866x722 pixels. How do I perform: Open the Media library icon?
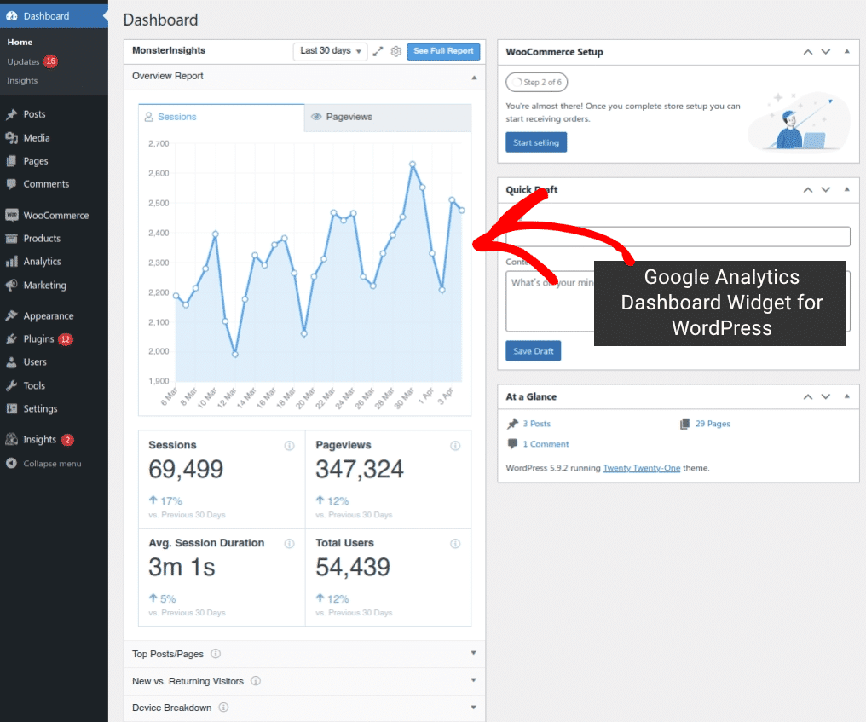click(14, 137)
